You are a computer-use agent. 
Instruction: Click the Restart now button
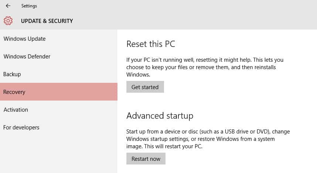pos(146,159)
